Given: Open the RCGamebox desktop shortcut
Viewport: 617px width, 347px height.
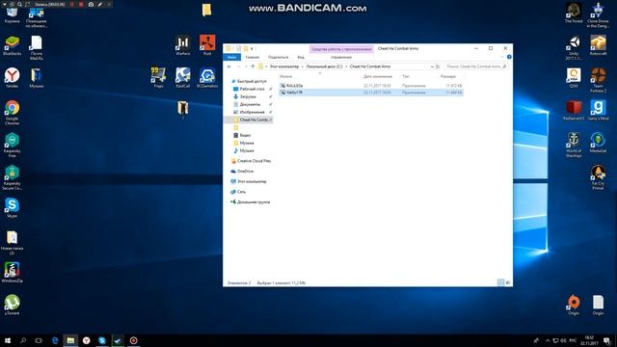Looking at the screenshot, I should [207, 77].
